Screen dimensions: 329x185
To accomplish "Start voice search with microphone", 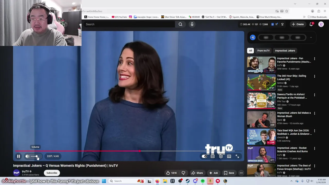I will [x=192, y=24].
